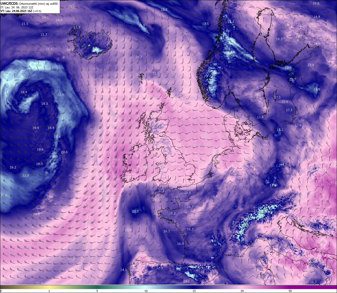Click the value 14.4 label
The image size is (337, 293).
click(317, 17)
